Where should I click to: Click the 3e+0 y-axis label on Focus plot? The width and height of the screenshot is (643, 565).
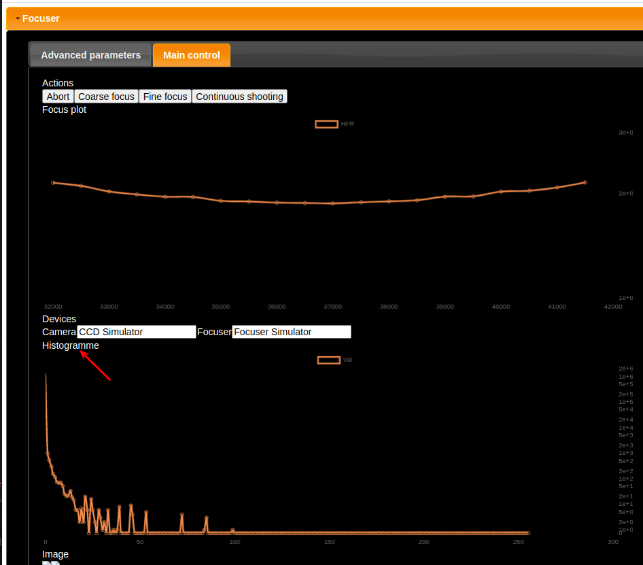(x=626, y=133)
